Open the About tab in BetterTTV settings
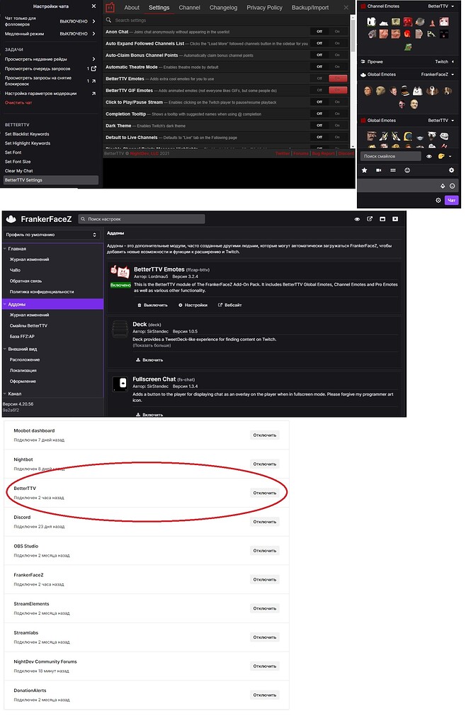Image resolution: width=471 pixels, height=726 pixels. (x=132, y=7)
